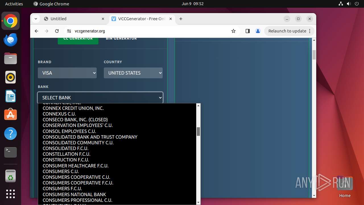
Task: Click the bank list scrollbar thumb
Action: point(198,132)
